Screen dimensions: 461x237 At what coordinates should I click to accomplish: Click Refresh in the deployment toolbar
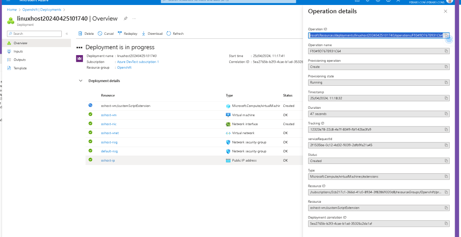pyautogui.click(x=175, y=33)
